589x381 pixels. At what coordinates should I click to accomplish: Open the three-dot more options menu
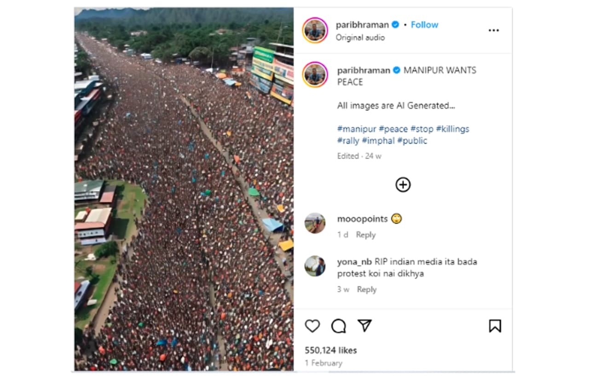[x=493, y=30]
